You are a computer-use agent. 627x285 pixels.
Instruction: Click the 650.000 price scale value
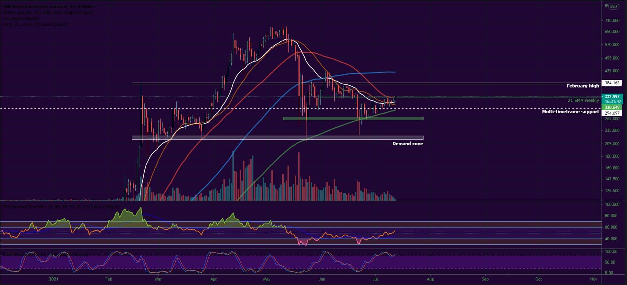(612, 32)
